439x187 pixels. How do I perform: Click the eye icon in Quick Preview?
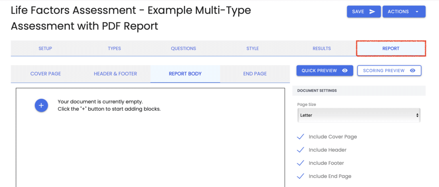[x=345, y=71]
